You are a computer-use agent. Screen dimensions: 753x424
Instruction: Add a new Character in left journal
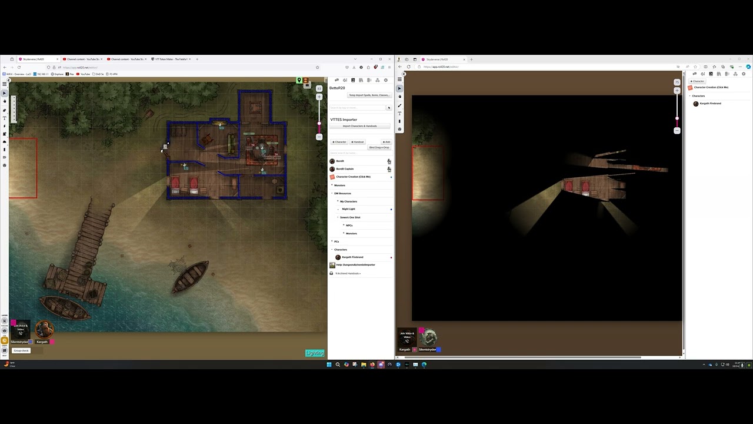339,142
